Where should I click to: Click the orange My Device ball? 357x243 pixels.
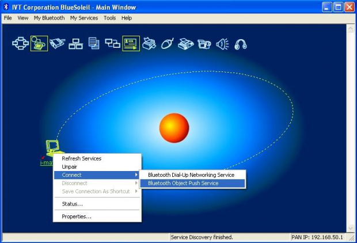(x=174, y=128)
